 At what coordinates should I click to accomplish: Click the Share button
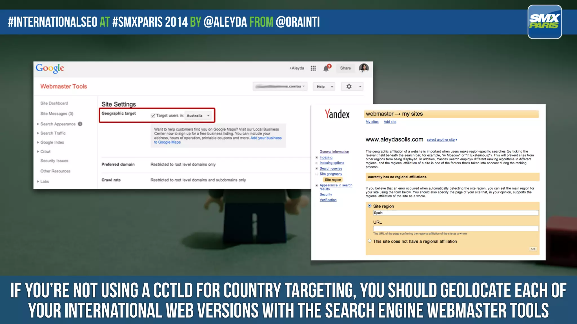345,68
